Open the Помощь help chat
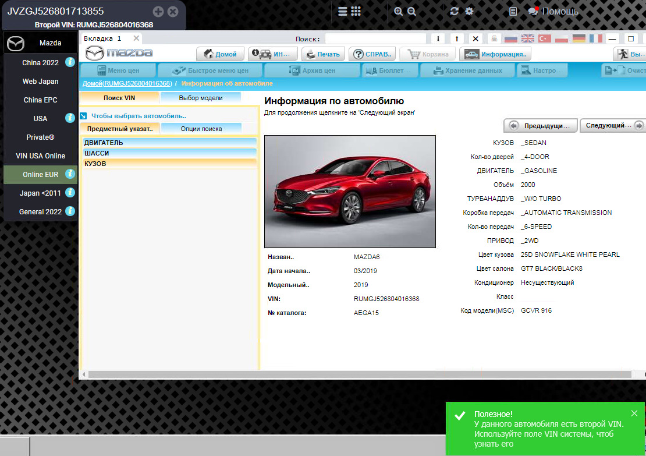Screen dimensions: 646x456 553,12
